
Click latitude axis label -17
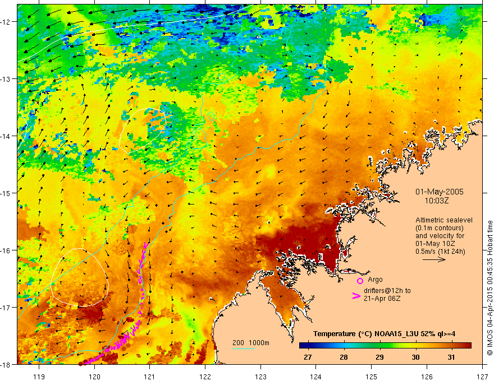[6, 308]
